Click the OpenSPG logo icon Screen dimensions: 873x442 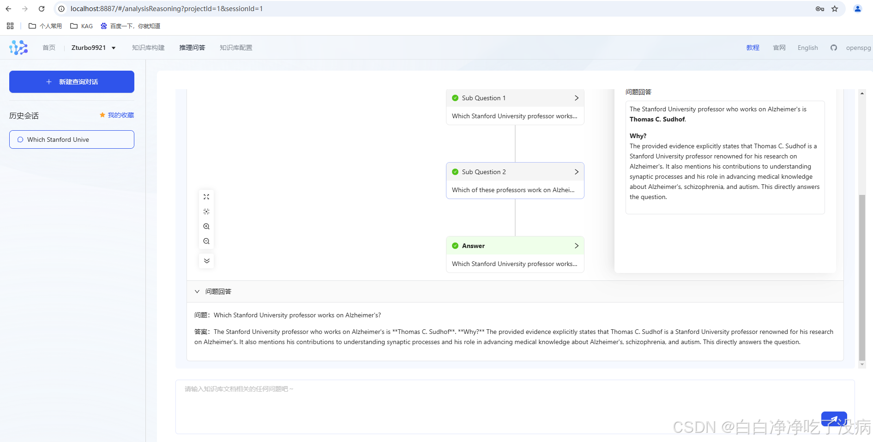(18, 48)
